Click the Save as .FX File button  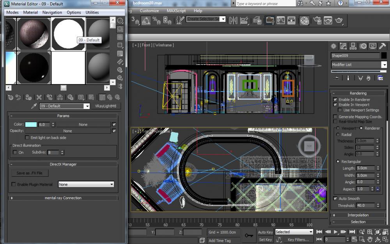[30, 173]
